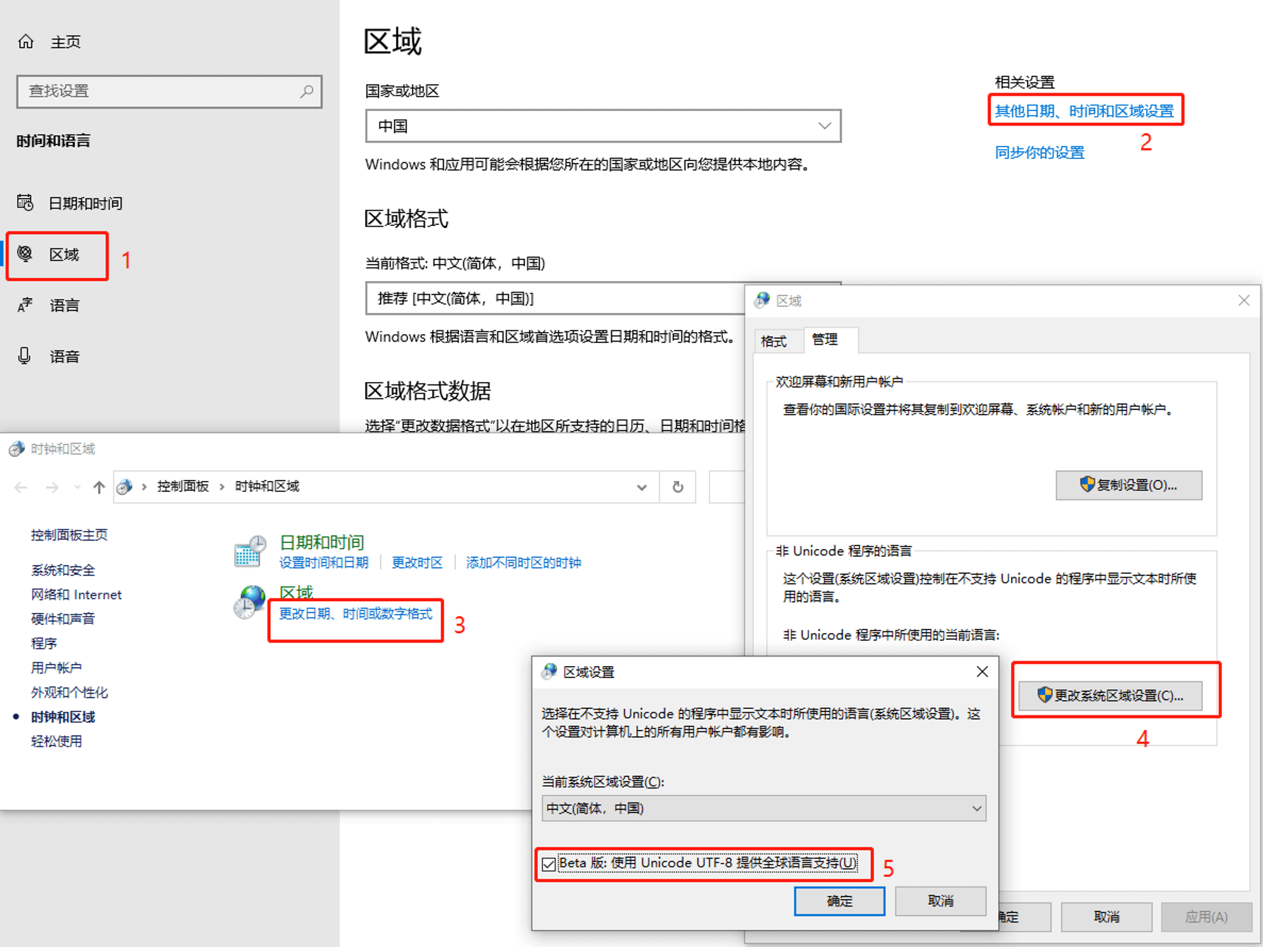The image size is (1263, 947).
Task: Click inside the 查找设置 search field
Action: point(158,92)
